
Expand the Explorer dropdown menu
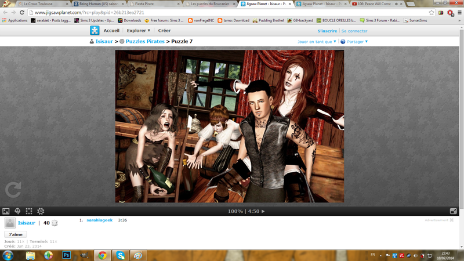(x=139, y=31)
